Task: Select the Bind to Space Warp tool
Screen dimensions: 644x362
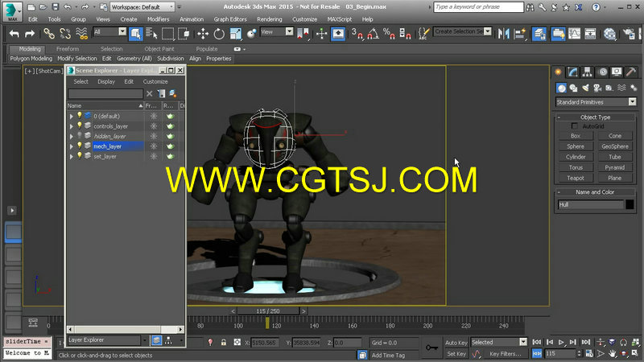Action: 81,34
